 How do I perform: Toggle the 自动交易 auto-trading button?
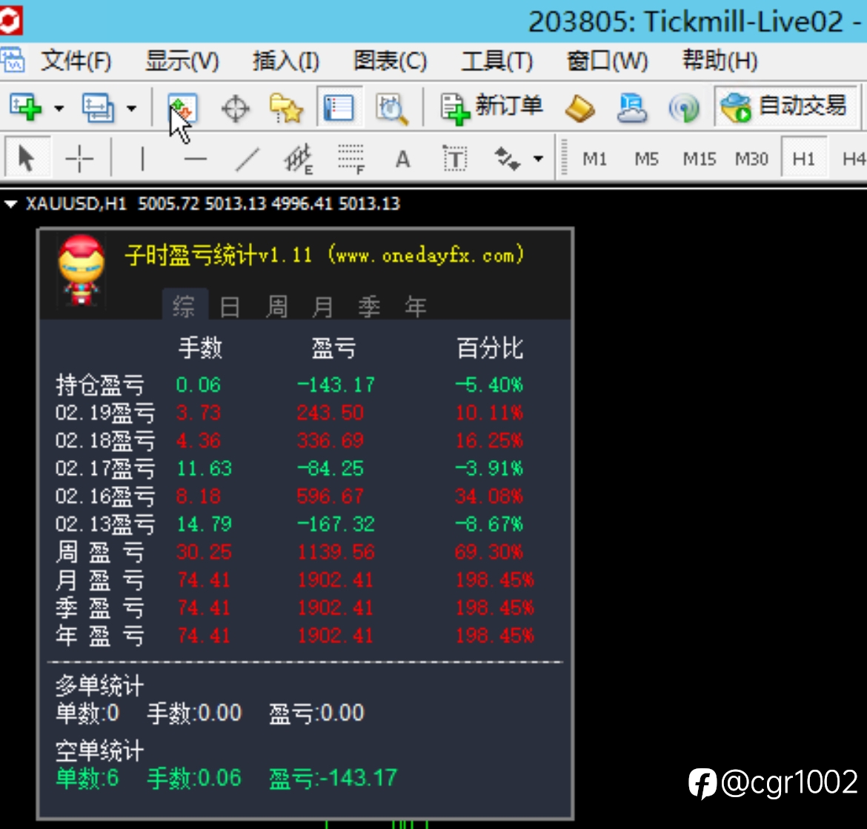785,107
